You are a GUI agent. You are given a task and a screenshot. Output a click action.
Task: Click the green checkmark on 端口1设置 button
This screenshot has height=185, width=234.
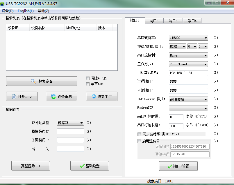click(170, 166)
